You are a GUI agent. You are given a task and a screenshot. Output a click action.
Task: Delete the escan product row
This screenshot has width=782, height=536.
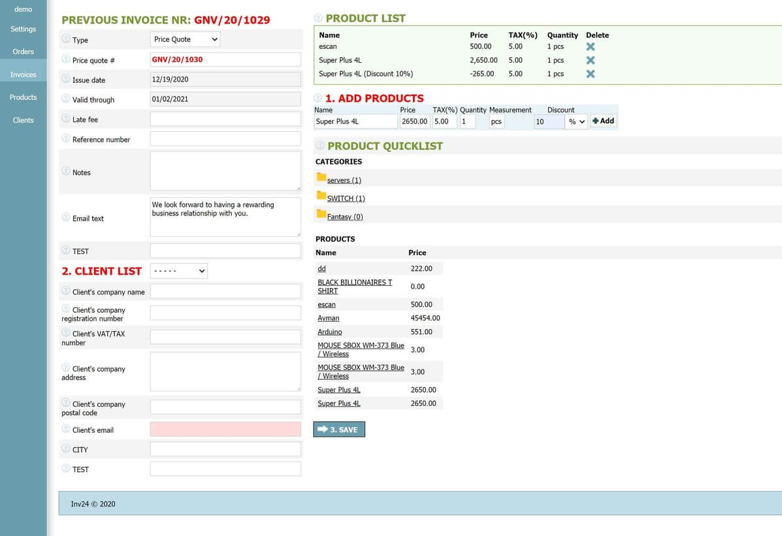[x=590, y=46]
